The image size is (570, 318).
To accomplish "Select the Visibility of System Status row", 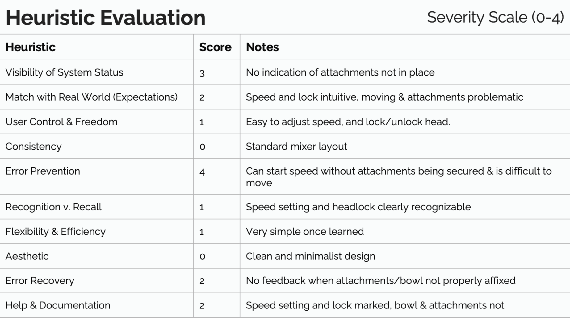I will (x=285, y=72).
